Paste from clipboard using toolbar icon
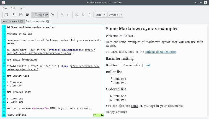This screenshot has width=209, height=119. [x=90, y=15]
